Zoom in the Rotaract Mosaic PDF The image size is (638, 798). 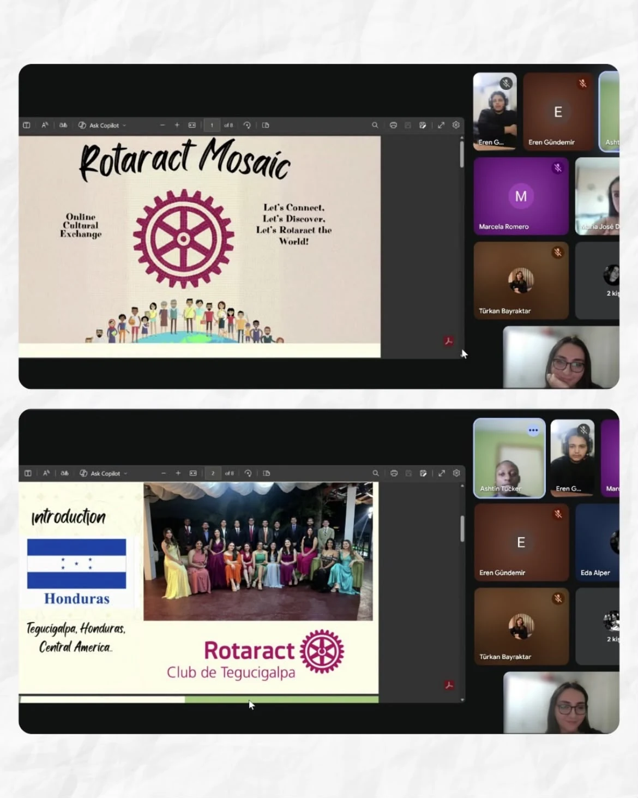coord(177,125)
